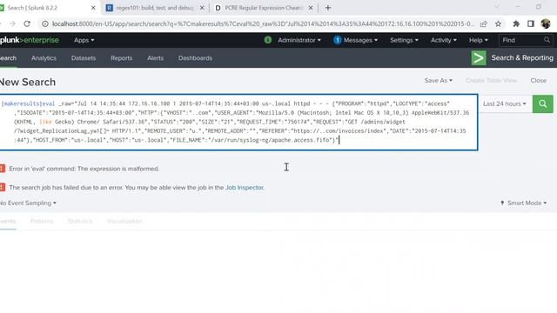
Task: Open the Reports page
Action: tap(122, 58)
